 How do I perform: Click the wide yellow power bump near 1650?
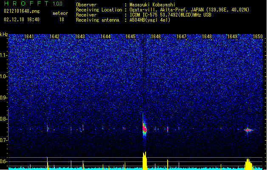tap(249, 164)
